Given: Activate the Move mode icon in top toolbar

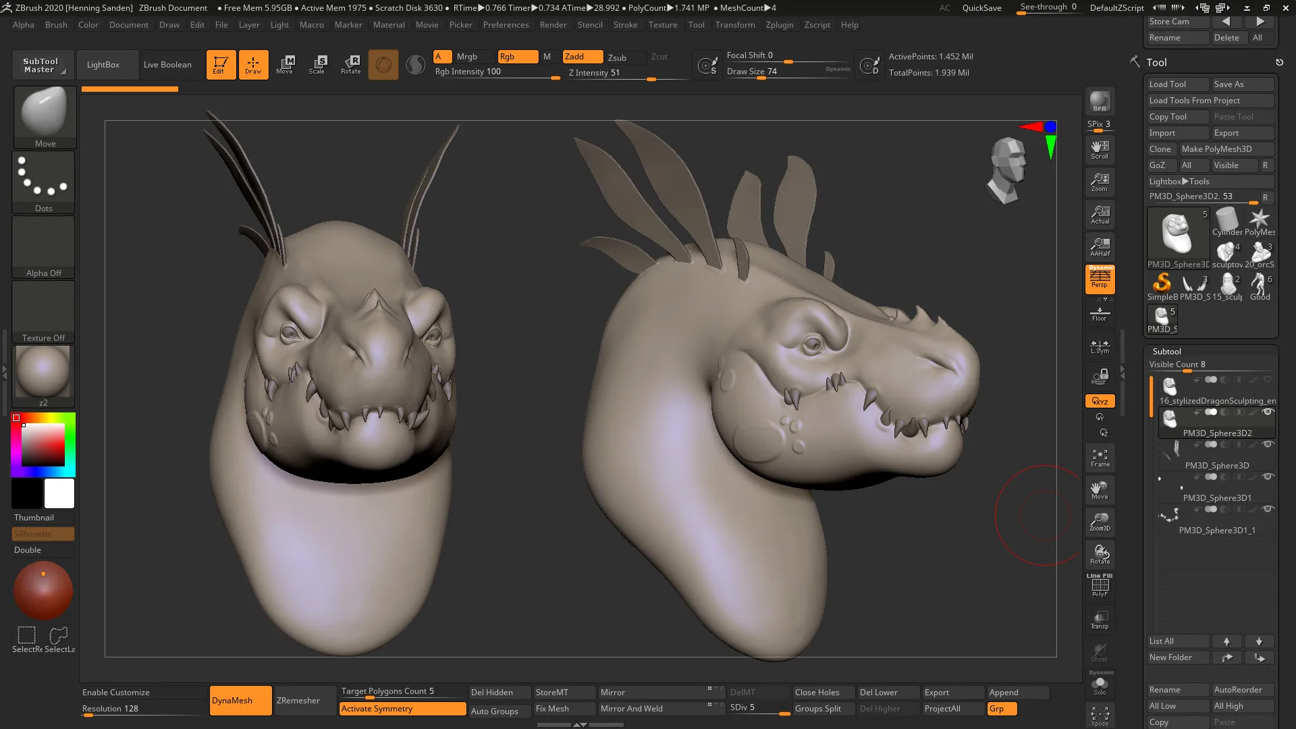Looking at the screenshot, I should point(286,64).
